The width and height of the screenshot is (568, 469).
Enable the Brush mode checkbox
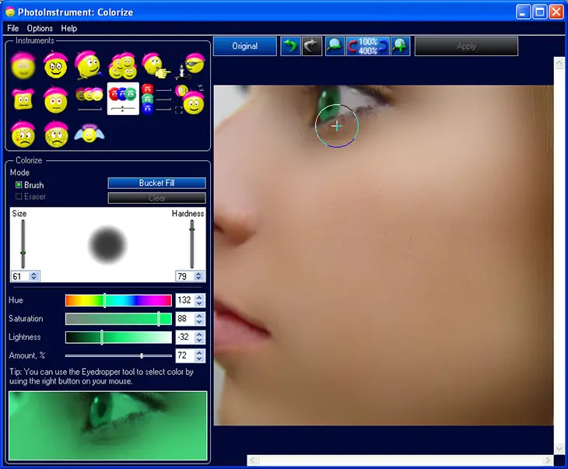click(19, 185)
